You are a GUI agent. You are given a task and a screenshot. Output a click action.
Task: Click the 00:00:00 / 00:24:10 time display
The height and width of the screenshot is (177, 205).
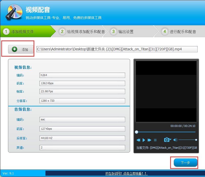[183, 126]
